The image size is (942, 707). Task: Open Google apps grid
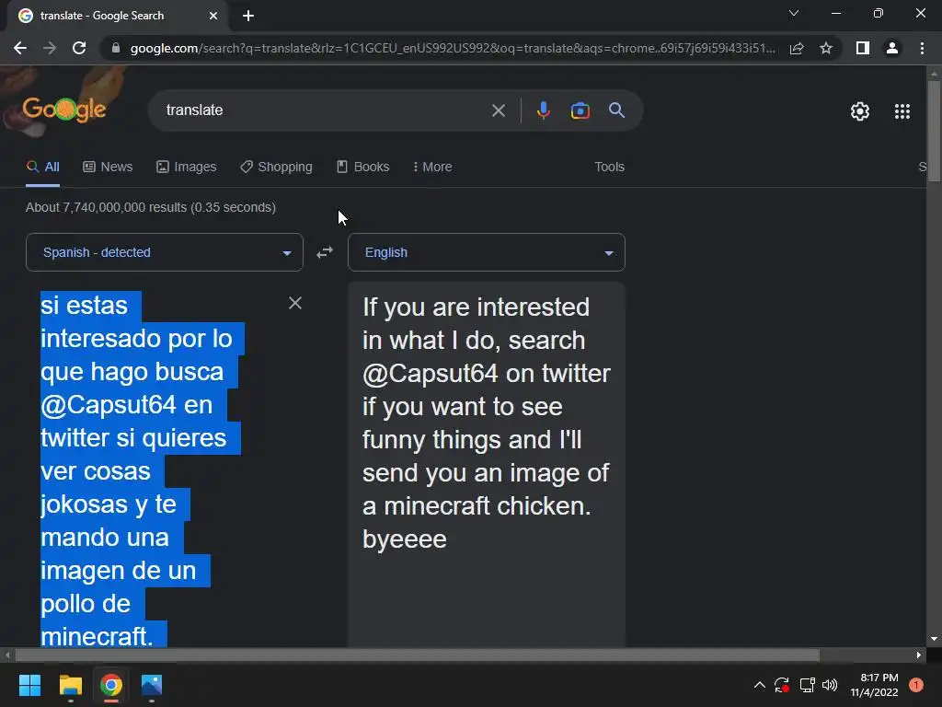[x=902, y=111]
